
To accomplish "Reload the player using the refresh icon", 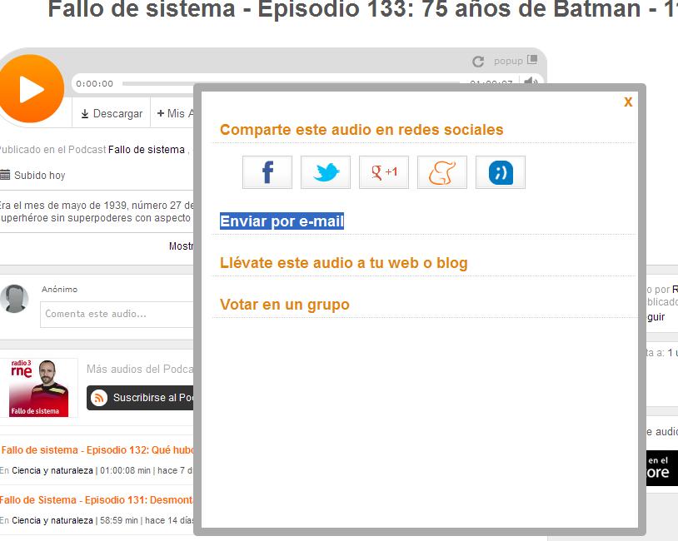I will [x=478, y=62].
